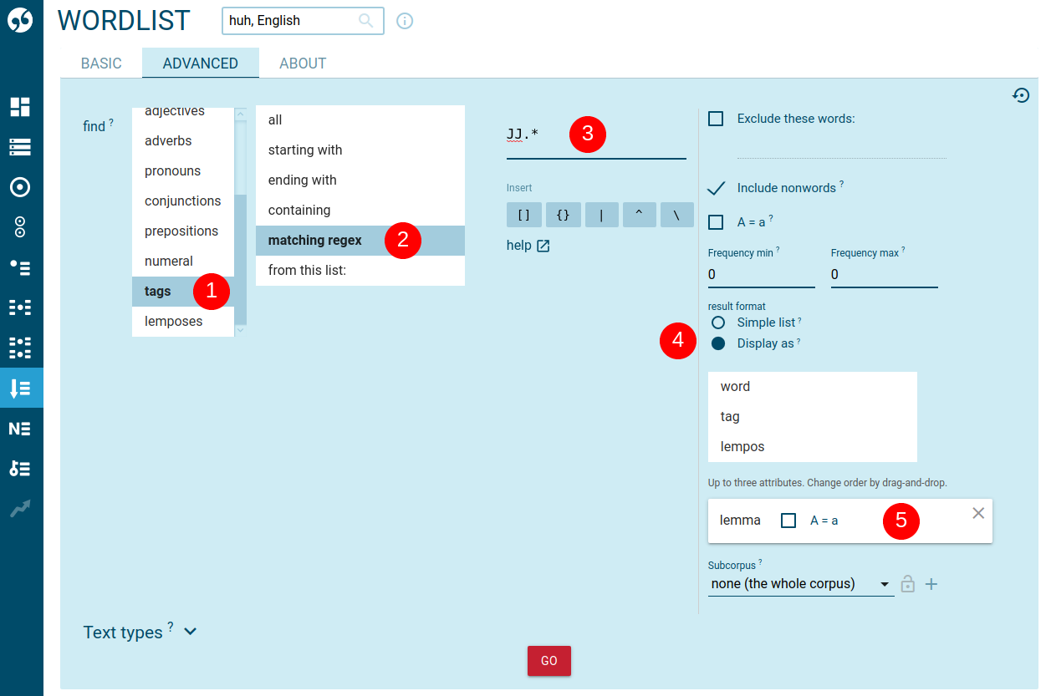The width and height of the screenshot is (1046, 696).
Task: Select the Simple list radio button
Action: click(x=717, y=323)
